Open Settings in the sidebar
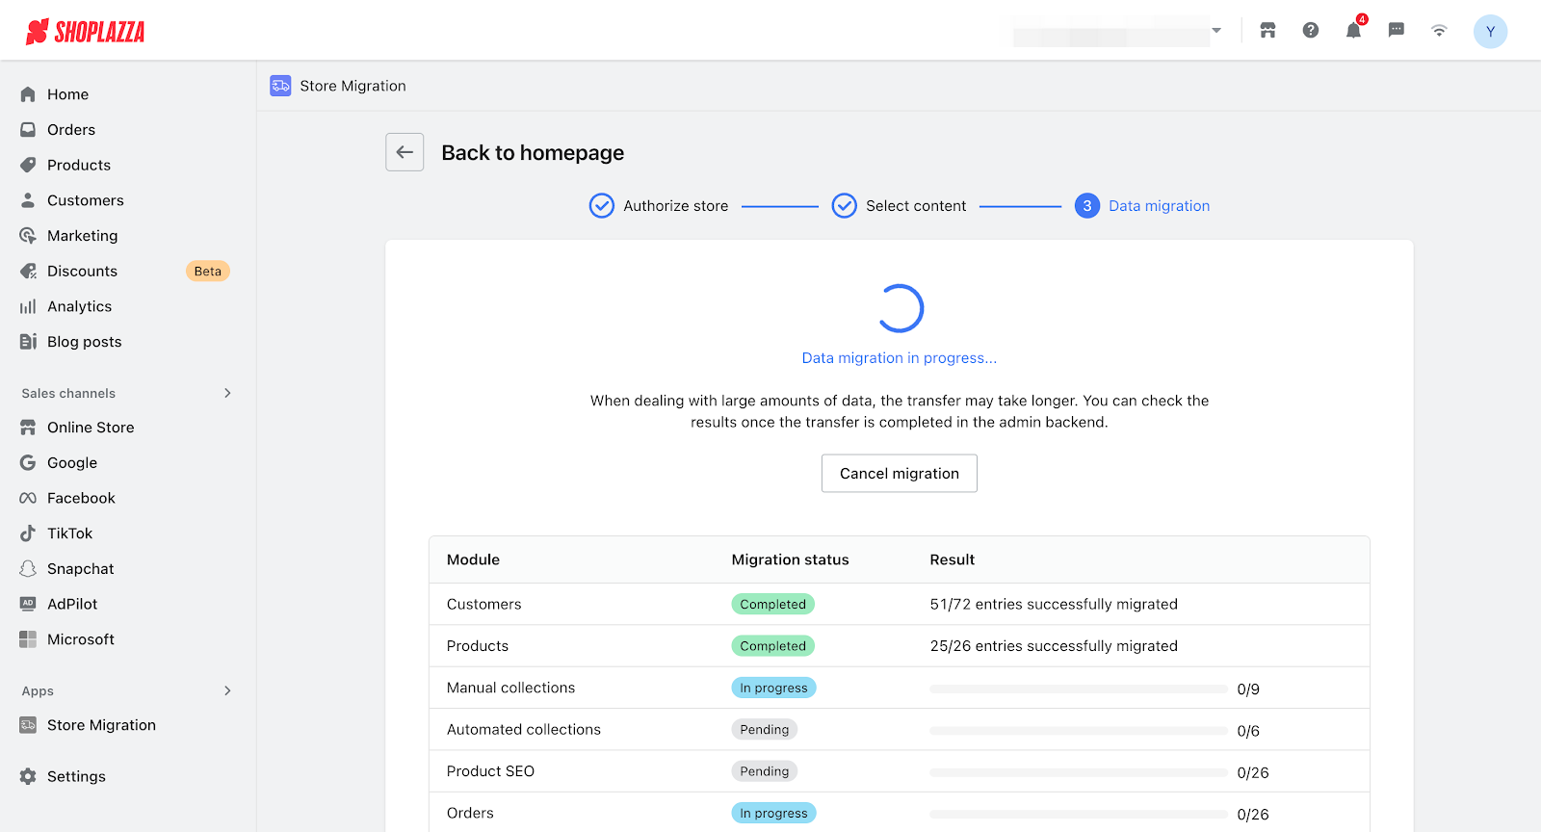Image resolution: width=1541 pixels, height=832 pixels. (76, 776)
